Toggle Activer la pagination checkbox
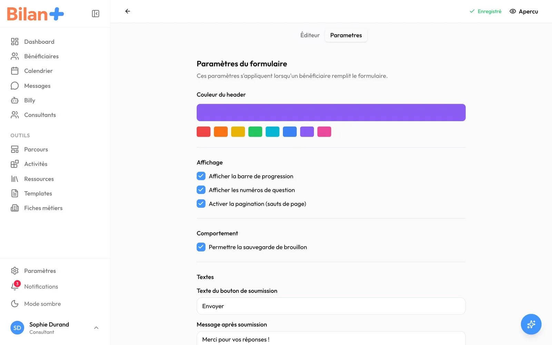This screenshot has height=345, width=552. click(x=201, y=204)
